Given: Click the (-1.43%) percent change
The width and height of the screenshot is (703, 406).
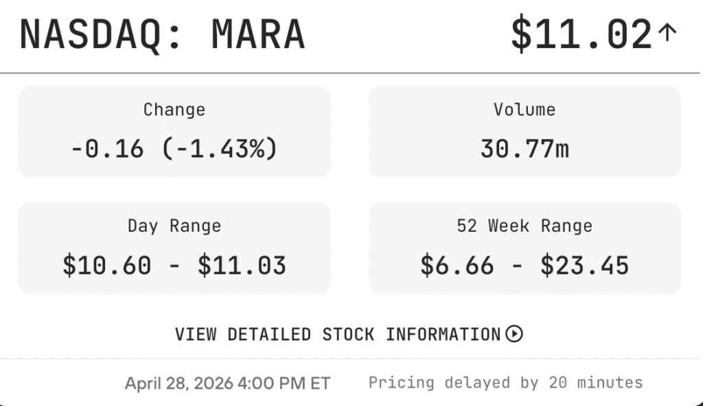Looking at the screenshot, I should pos(220,148).
